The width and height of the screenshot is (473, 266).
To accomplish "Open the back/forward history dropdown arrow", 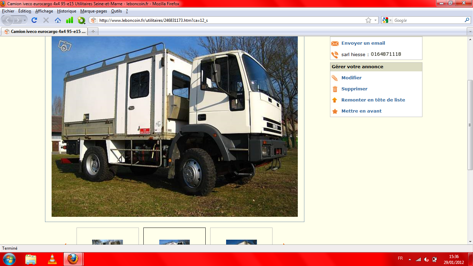I will point(25,20).
